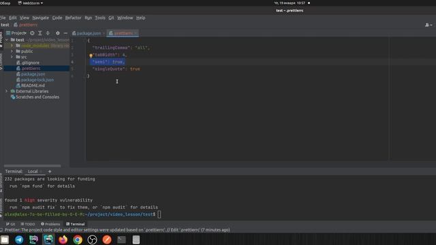436x245 pixels.
Task: Open the clock and calendar in top bar
Action: (x=290, y=3)
